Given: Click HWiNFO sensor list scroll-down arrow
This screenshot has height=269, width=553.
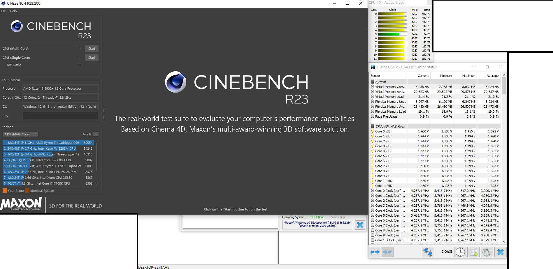Looking at the screenshot, I should [x=504, y=242].
